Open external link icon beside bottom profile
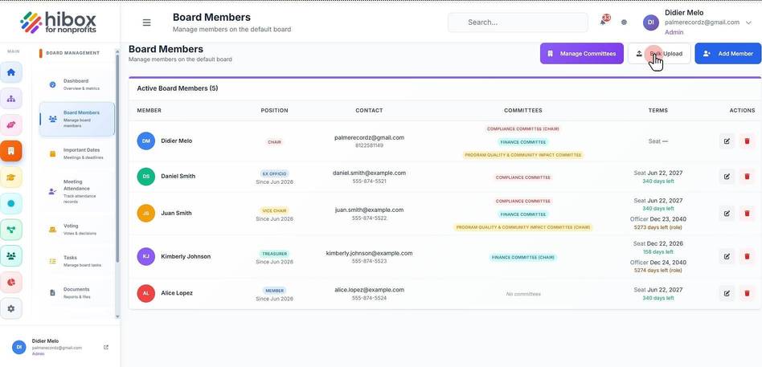The height and width of the screenshot is (367, 762). (106, 347)
